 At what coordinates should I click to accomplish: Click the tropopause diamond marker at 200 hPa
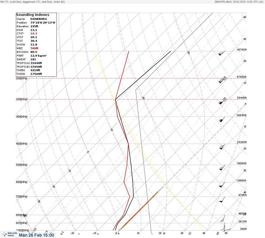tap(225, 78)
